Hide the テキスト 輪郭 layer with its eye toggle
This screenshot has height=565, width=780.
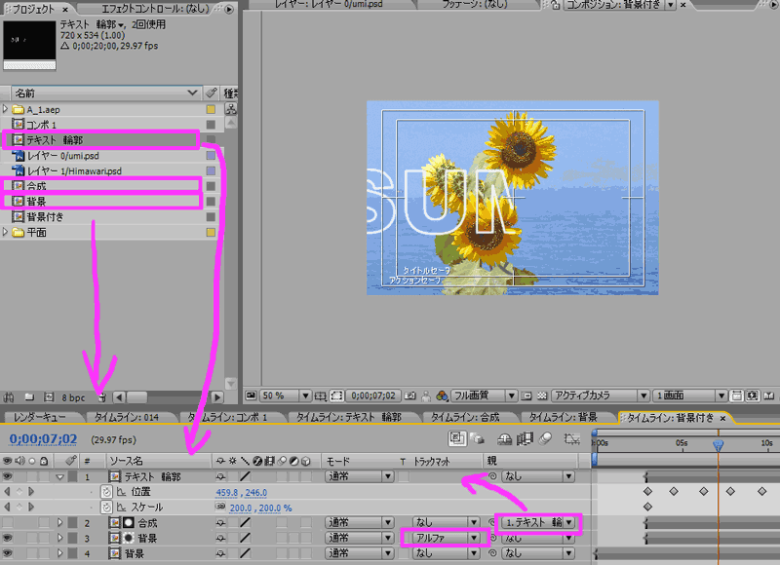pyautogui.click(x=6, y=475)
